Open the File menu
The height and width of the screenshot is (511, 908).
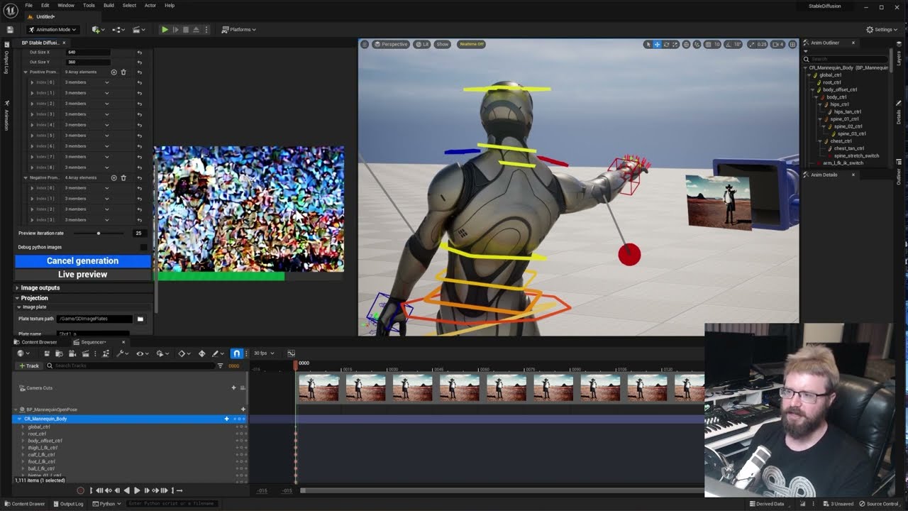tap(28, 5)
